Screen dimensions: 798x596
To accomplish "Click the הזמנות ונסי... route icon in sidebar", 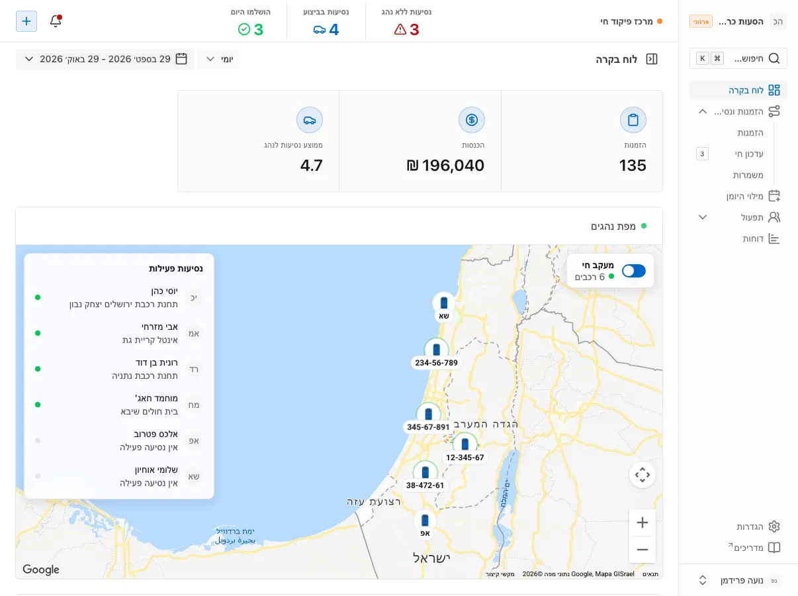I will (x=774, y=111).
